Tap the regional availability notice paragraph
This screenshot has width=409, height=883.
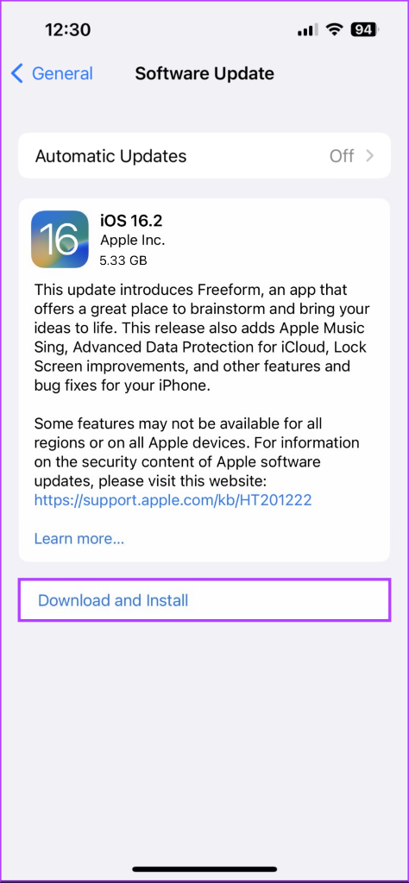click(197, 452)
